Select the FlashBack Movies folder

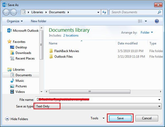point(67,51)
